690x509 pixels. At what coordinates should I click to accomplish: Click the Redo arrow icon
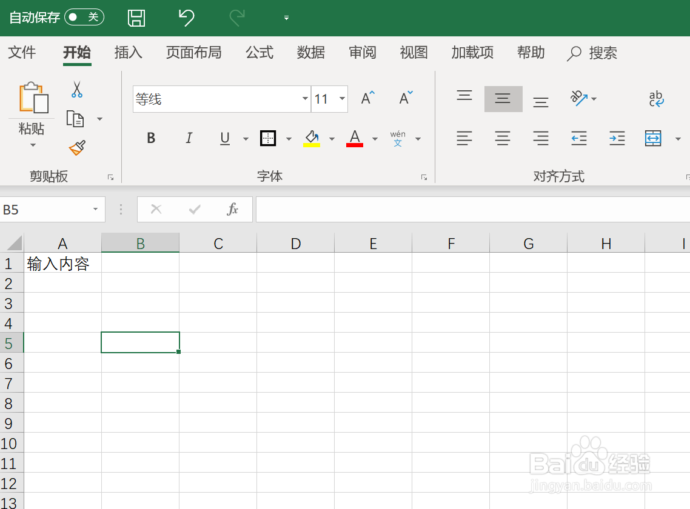(x=237, y=18)
